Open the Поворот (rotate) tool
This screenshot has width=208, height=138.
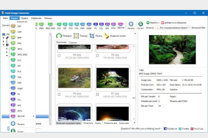64,36
